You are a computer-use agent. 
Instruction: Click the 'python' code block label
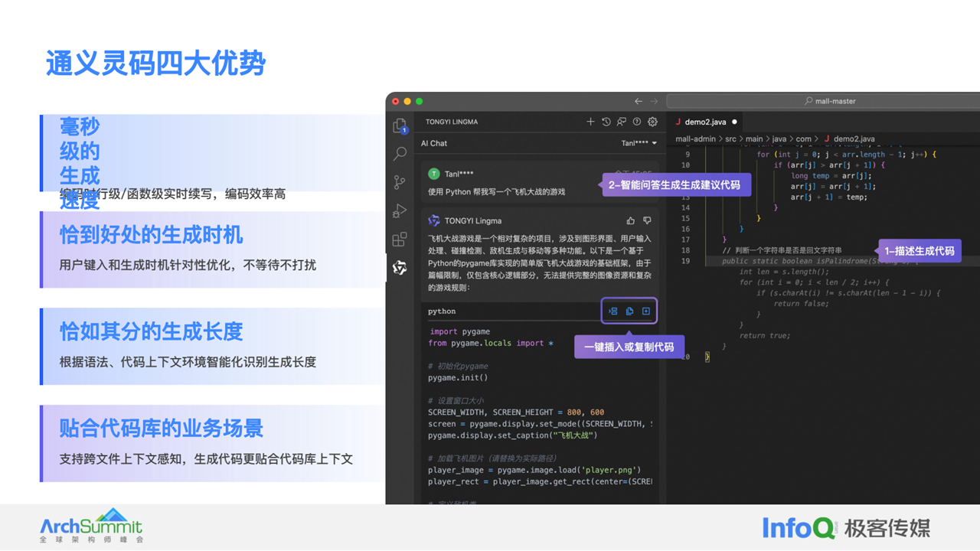pos(442,311)
